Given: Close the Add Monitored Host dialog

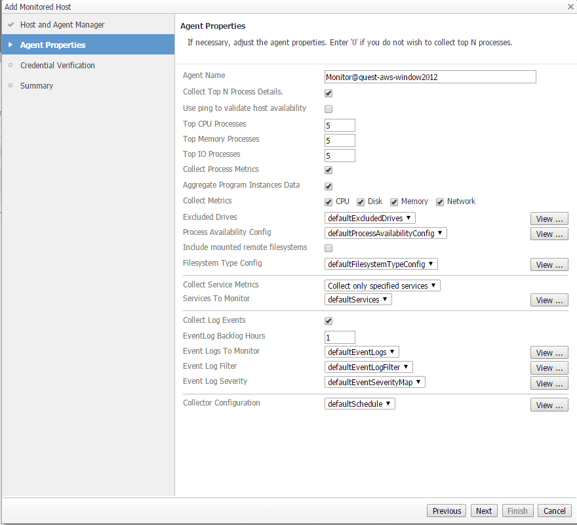Looking at the screenshot, I should pos(570,7).
